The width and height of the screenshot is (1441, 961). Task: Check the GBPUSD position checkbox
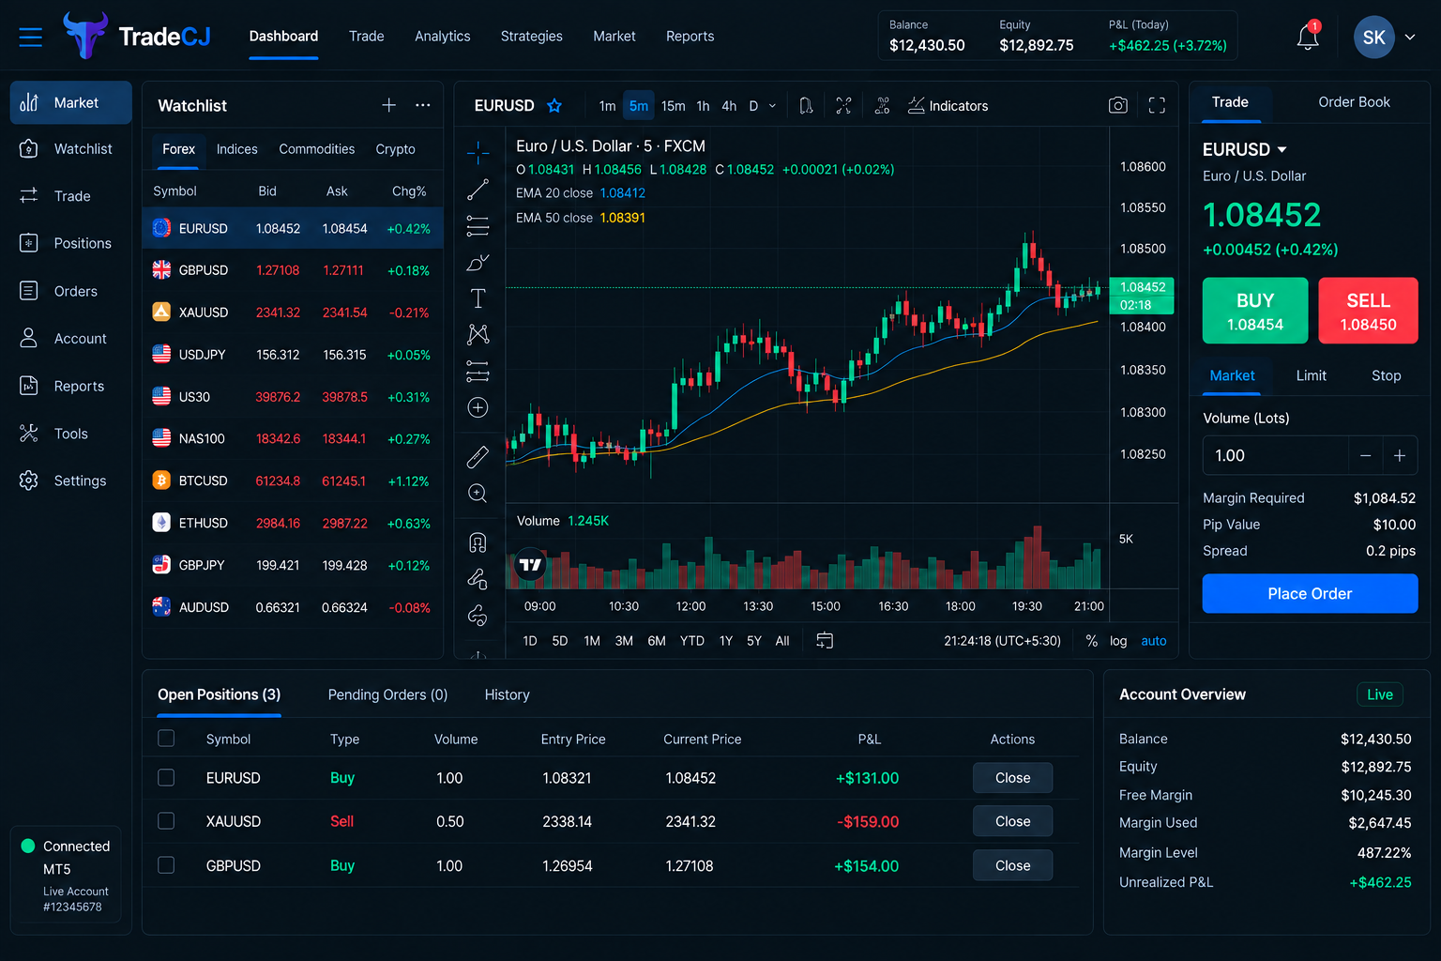point(166,865)
